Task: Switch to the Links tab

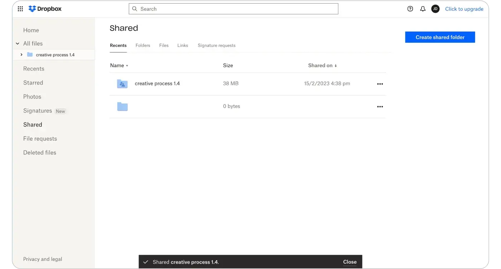Action: click(183, 45)
